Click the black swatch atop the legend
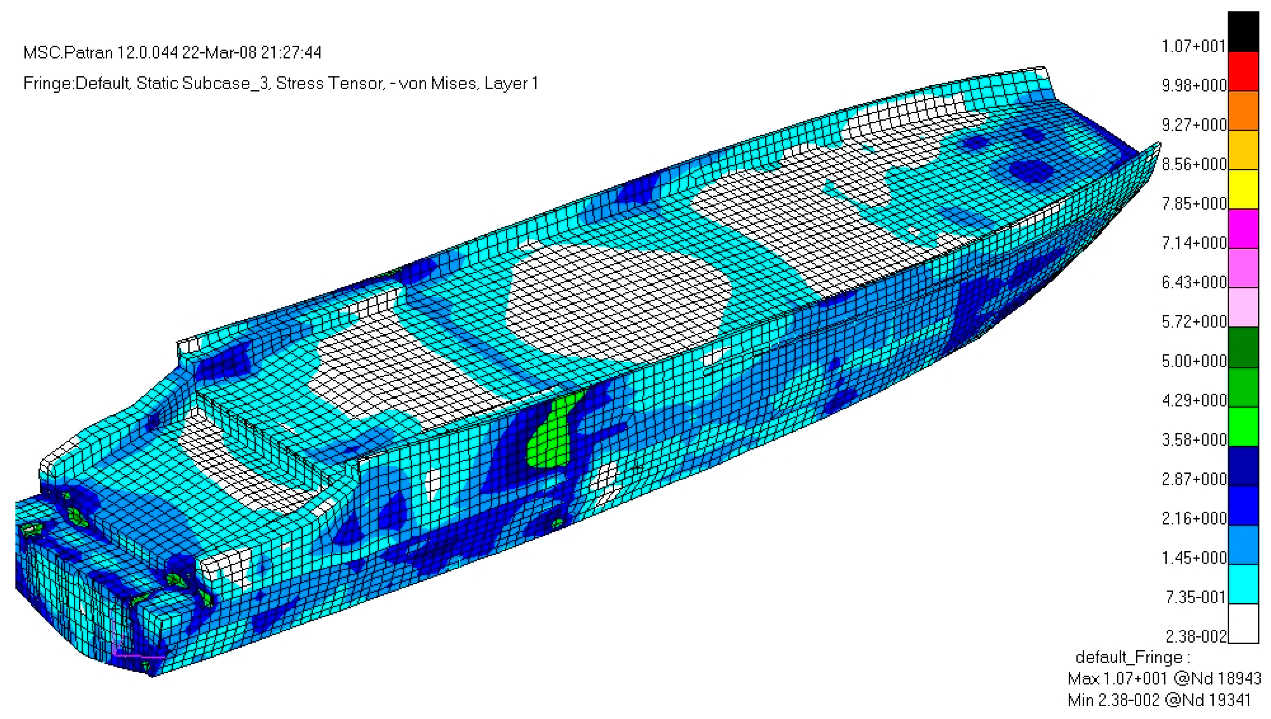 [1243, 32]
